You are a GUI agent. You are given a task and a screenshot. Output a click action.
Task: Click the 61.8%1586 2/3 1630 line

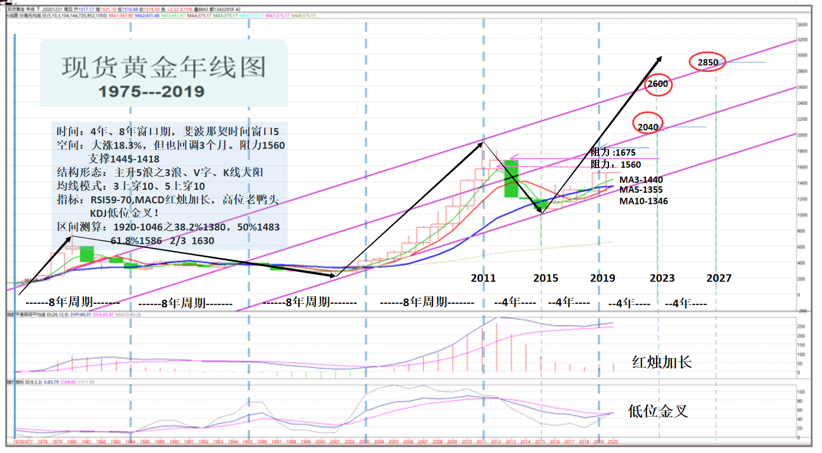pos(162,241)
